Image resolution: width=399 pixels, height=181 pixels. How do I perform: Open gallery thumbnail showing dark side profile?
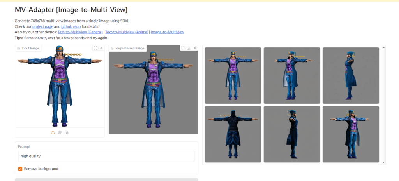pyautogui.click(x=292, y=134)
